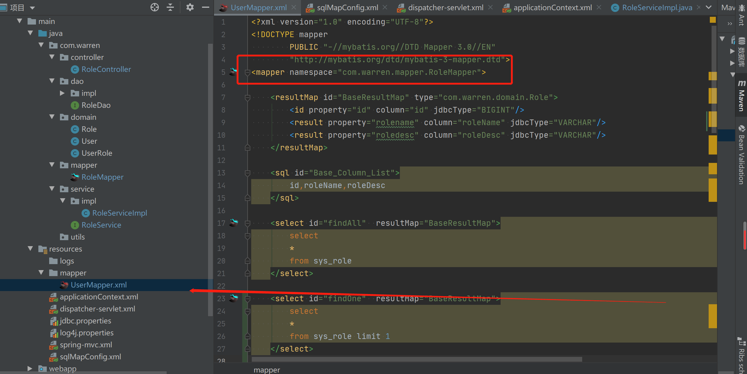Viewport: 747px width, 374px height.
Task: Select log4j.properties file
Action: 87,333
